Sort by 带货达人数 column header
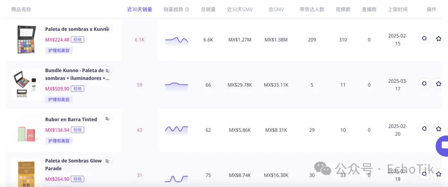 pyautogui.click(x=312, y=10)
